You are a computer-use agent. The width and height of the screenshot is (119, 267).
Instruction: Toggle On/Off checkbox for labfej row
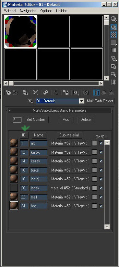coord(101,179)
